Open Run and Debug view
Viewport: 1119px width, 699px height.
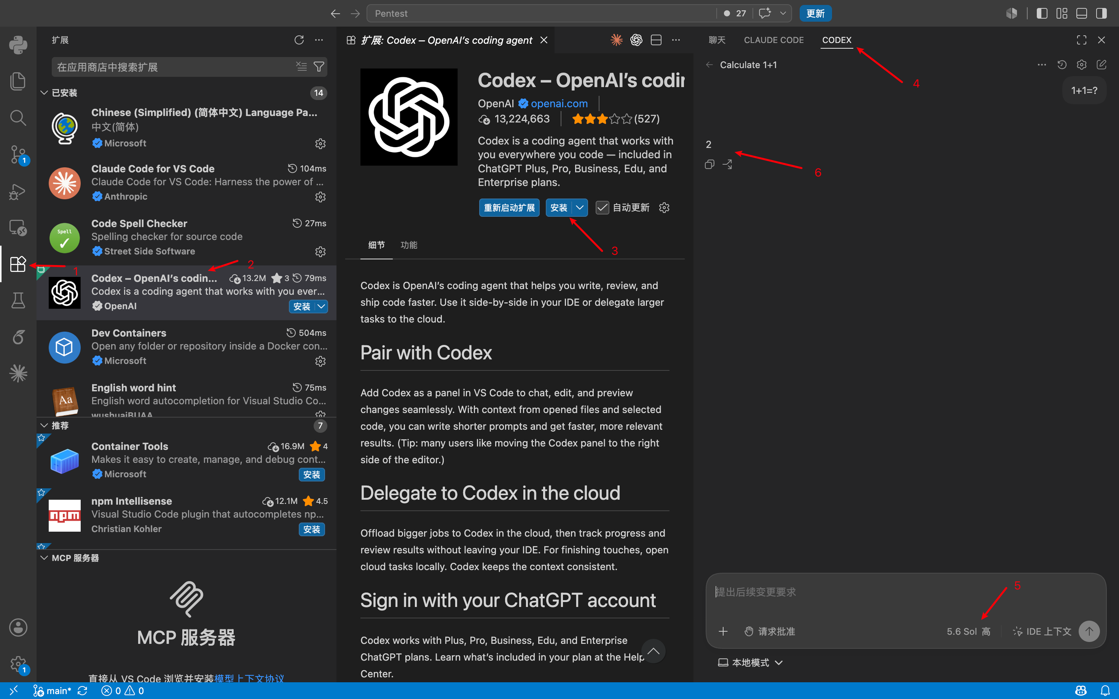coord(18,191)
